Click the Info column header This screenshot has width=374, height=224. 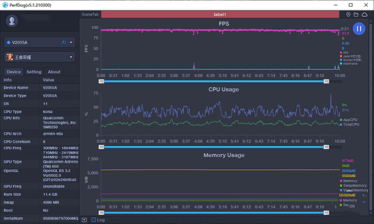[x=7, y=80]
